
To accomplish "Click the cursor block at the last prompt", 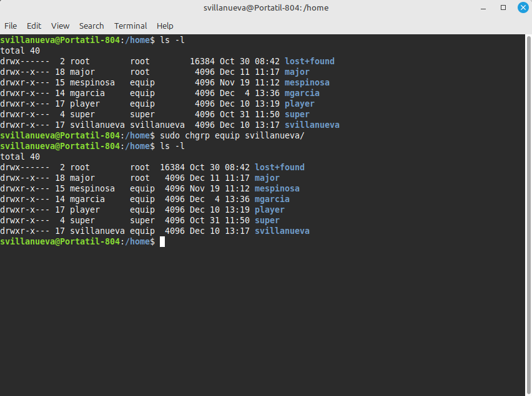I will 162,241.
